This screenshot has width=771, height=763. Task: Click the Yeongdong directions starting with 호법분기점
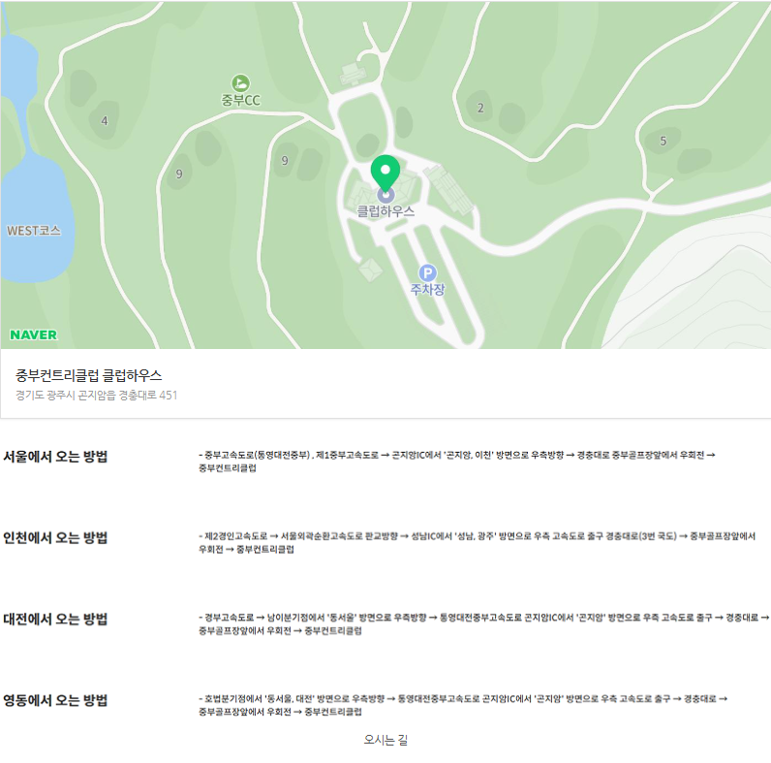pos(463,705)
